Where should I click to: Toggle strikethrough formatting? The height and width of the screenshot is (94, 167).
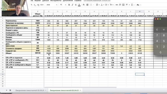click(76, 5)
